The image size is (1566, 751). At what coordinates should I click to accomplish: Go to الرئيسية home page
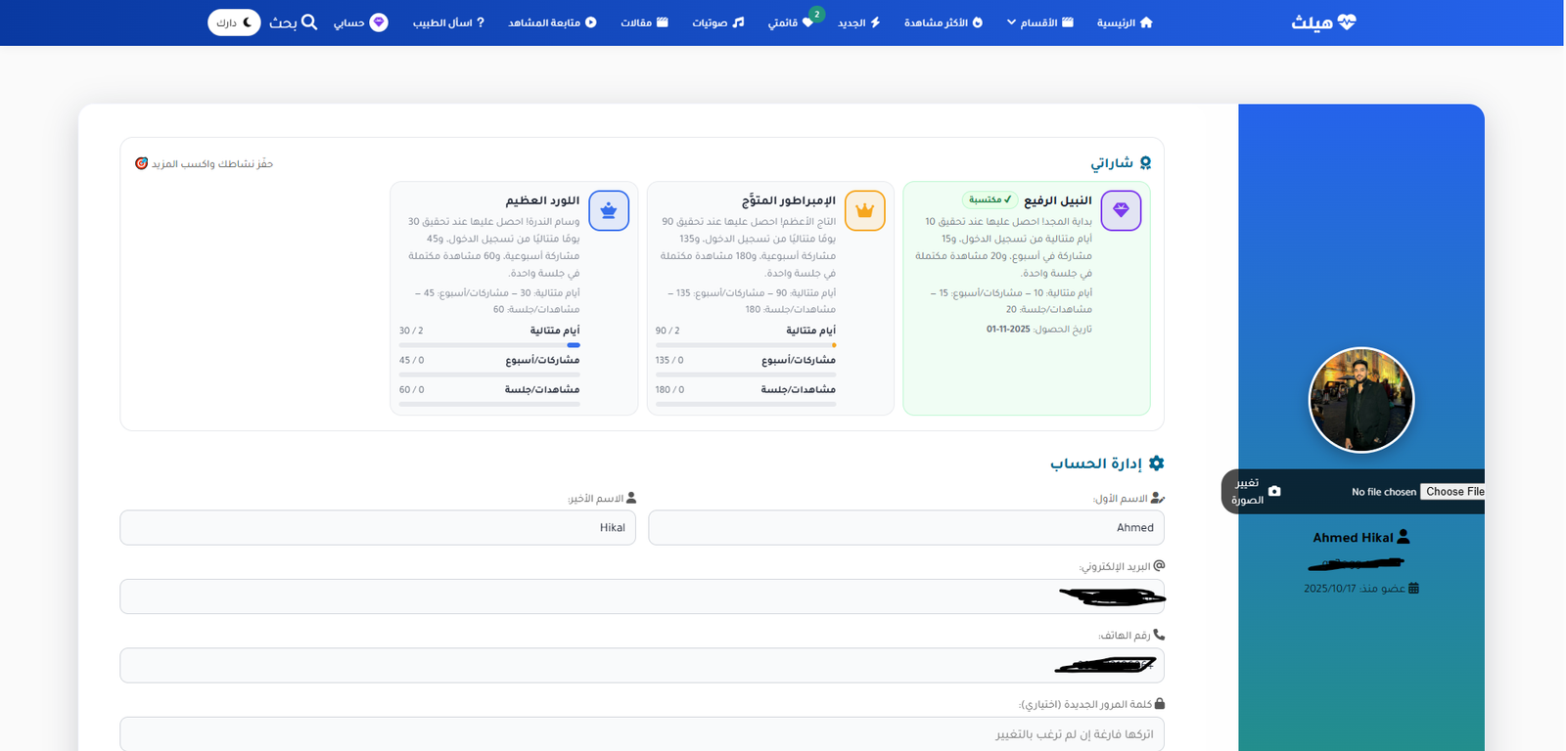click(x=1125, y=22)
